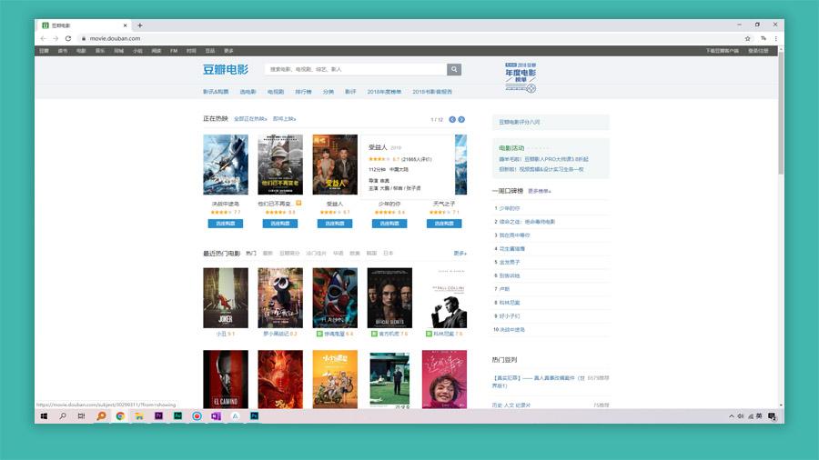The image size is (819, 460).
Task: Open Premiere Pro from the taskbar
Action: [x=158, y=416]
